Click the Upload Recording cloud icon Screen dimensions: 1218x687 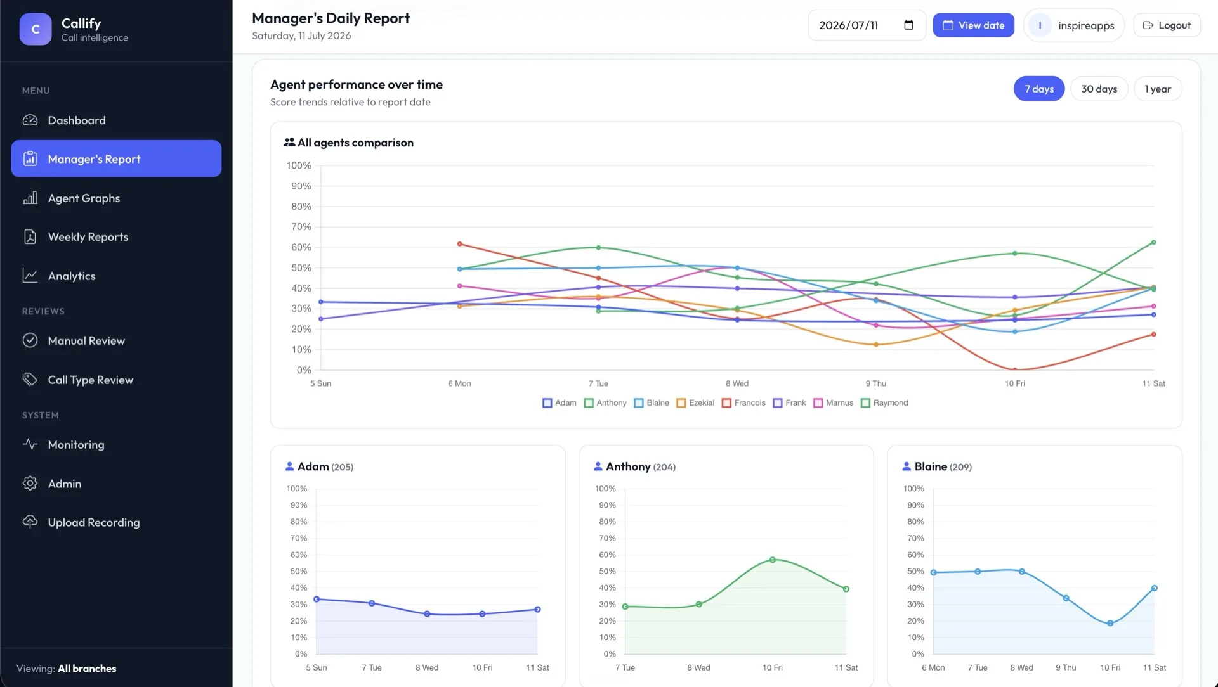(30, 522)
